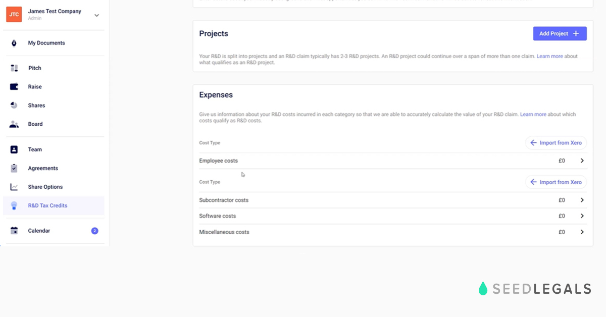Click the Board people icon
The image size is (606, 317).
click(x=15, y=124)
